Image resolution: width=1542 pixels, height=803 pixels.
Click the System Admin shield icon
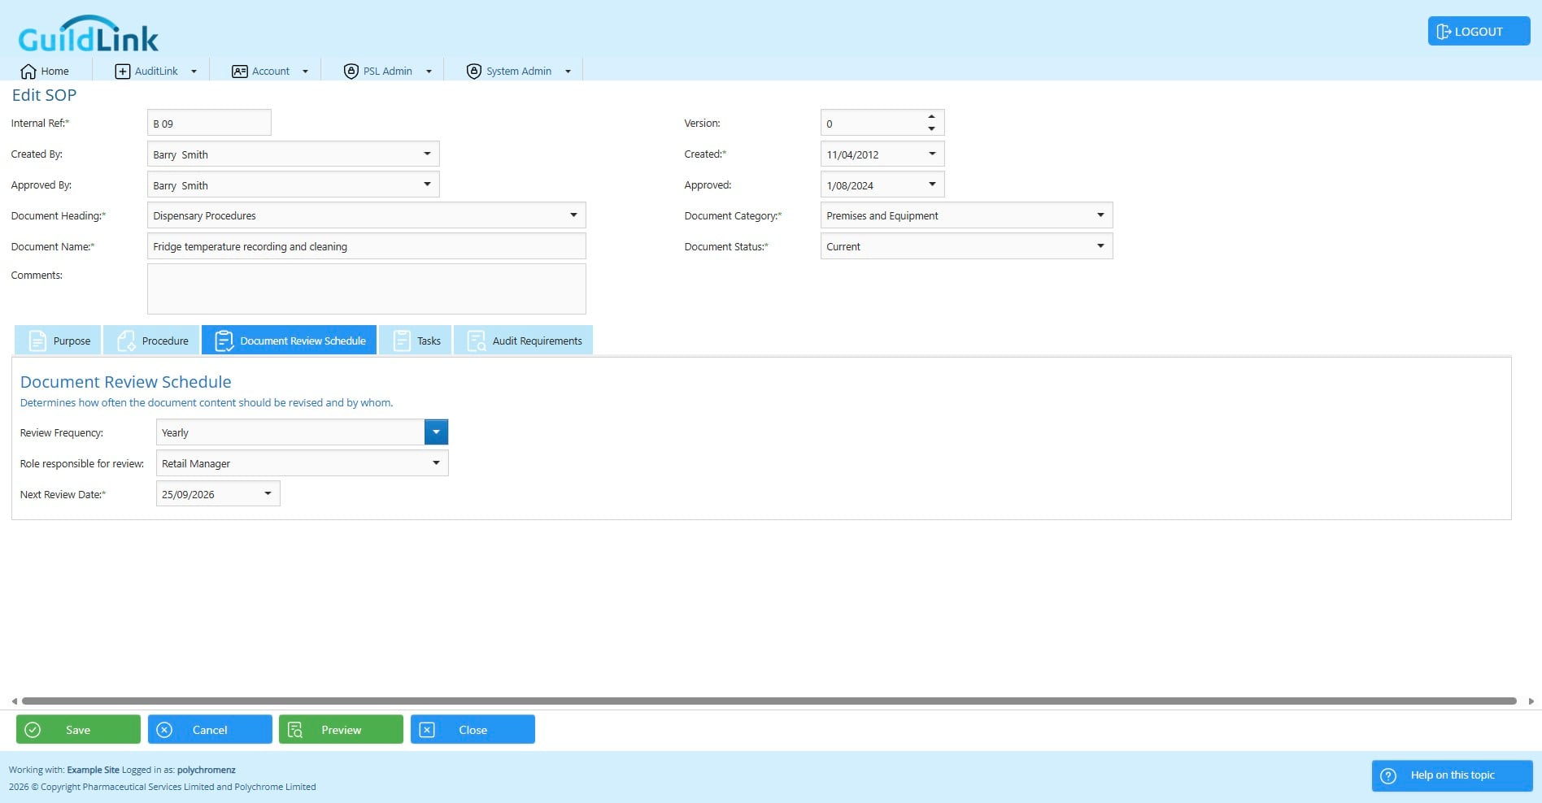[474, 72]
